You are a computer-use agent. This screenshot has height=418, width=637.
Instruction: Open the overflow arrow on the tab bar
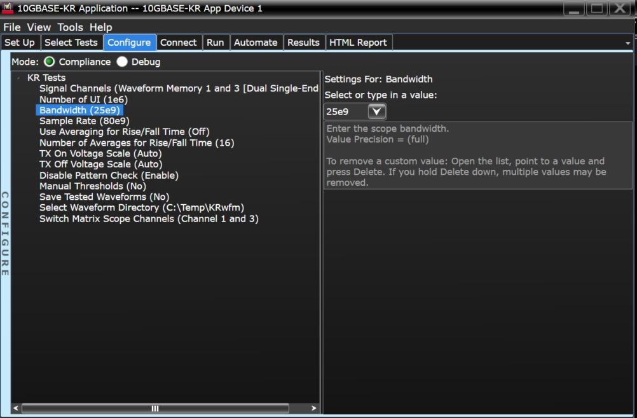[627, 42]
